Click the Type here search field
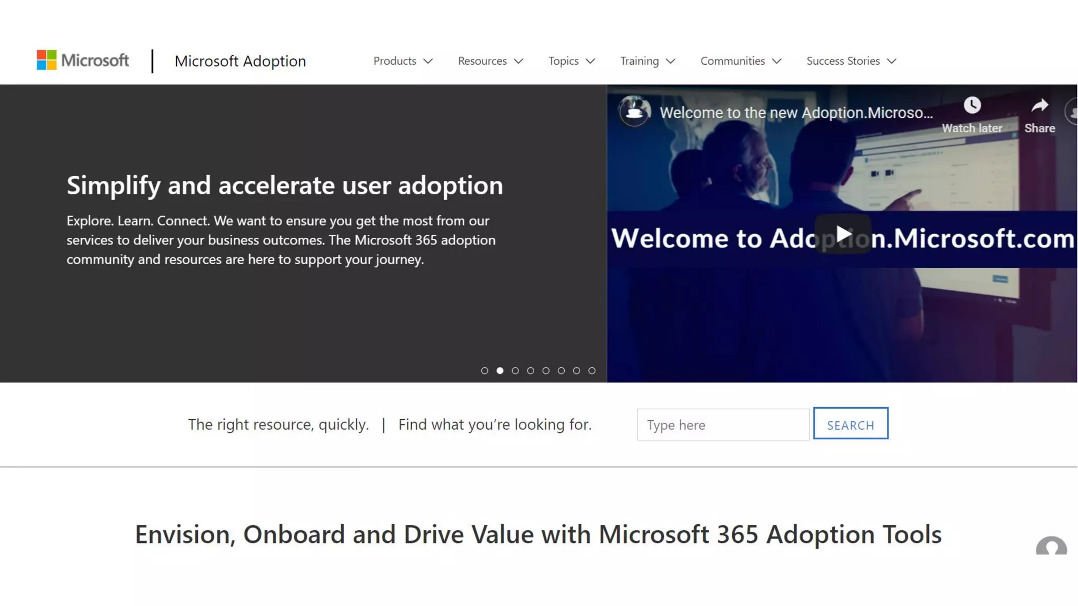This screenshot has width=1078, height=606. (723, 425)
